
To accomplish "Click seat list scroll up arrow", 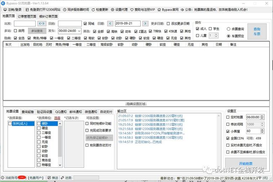I will [x=60, y=124].
